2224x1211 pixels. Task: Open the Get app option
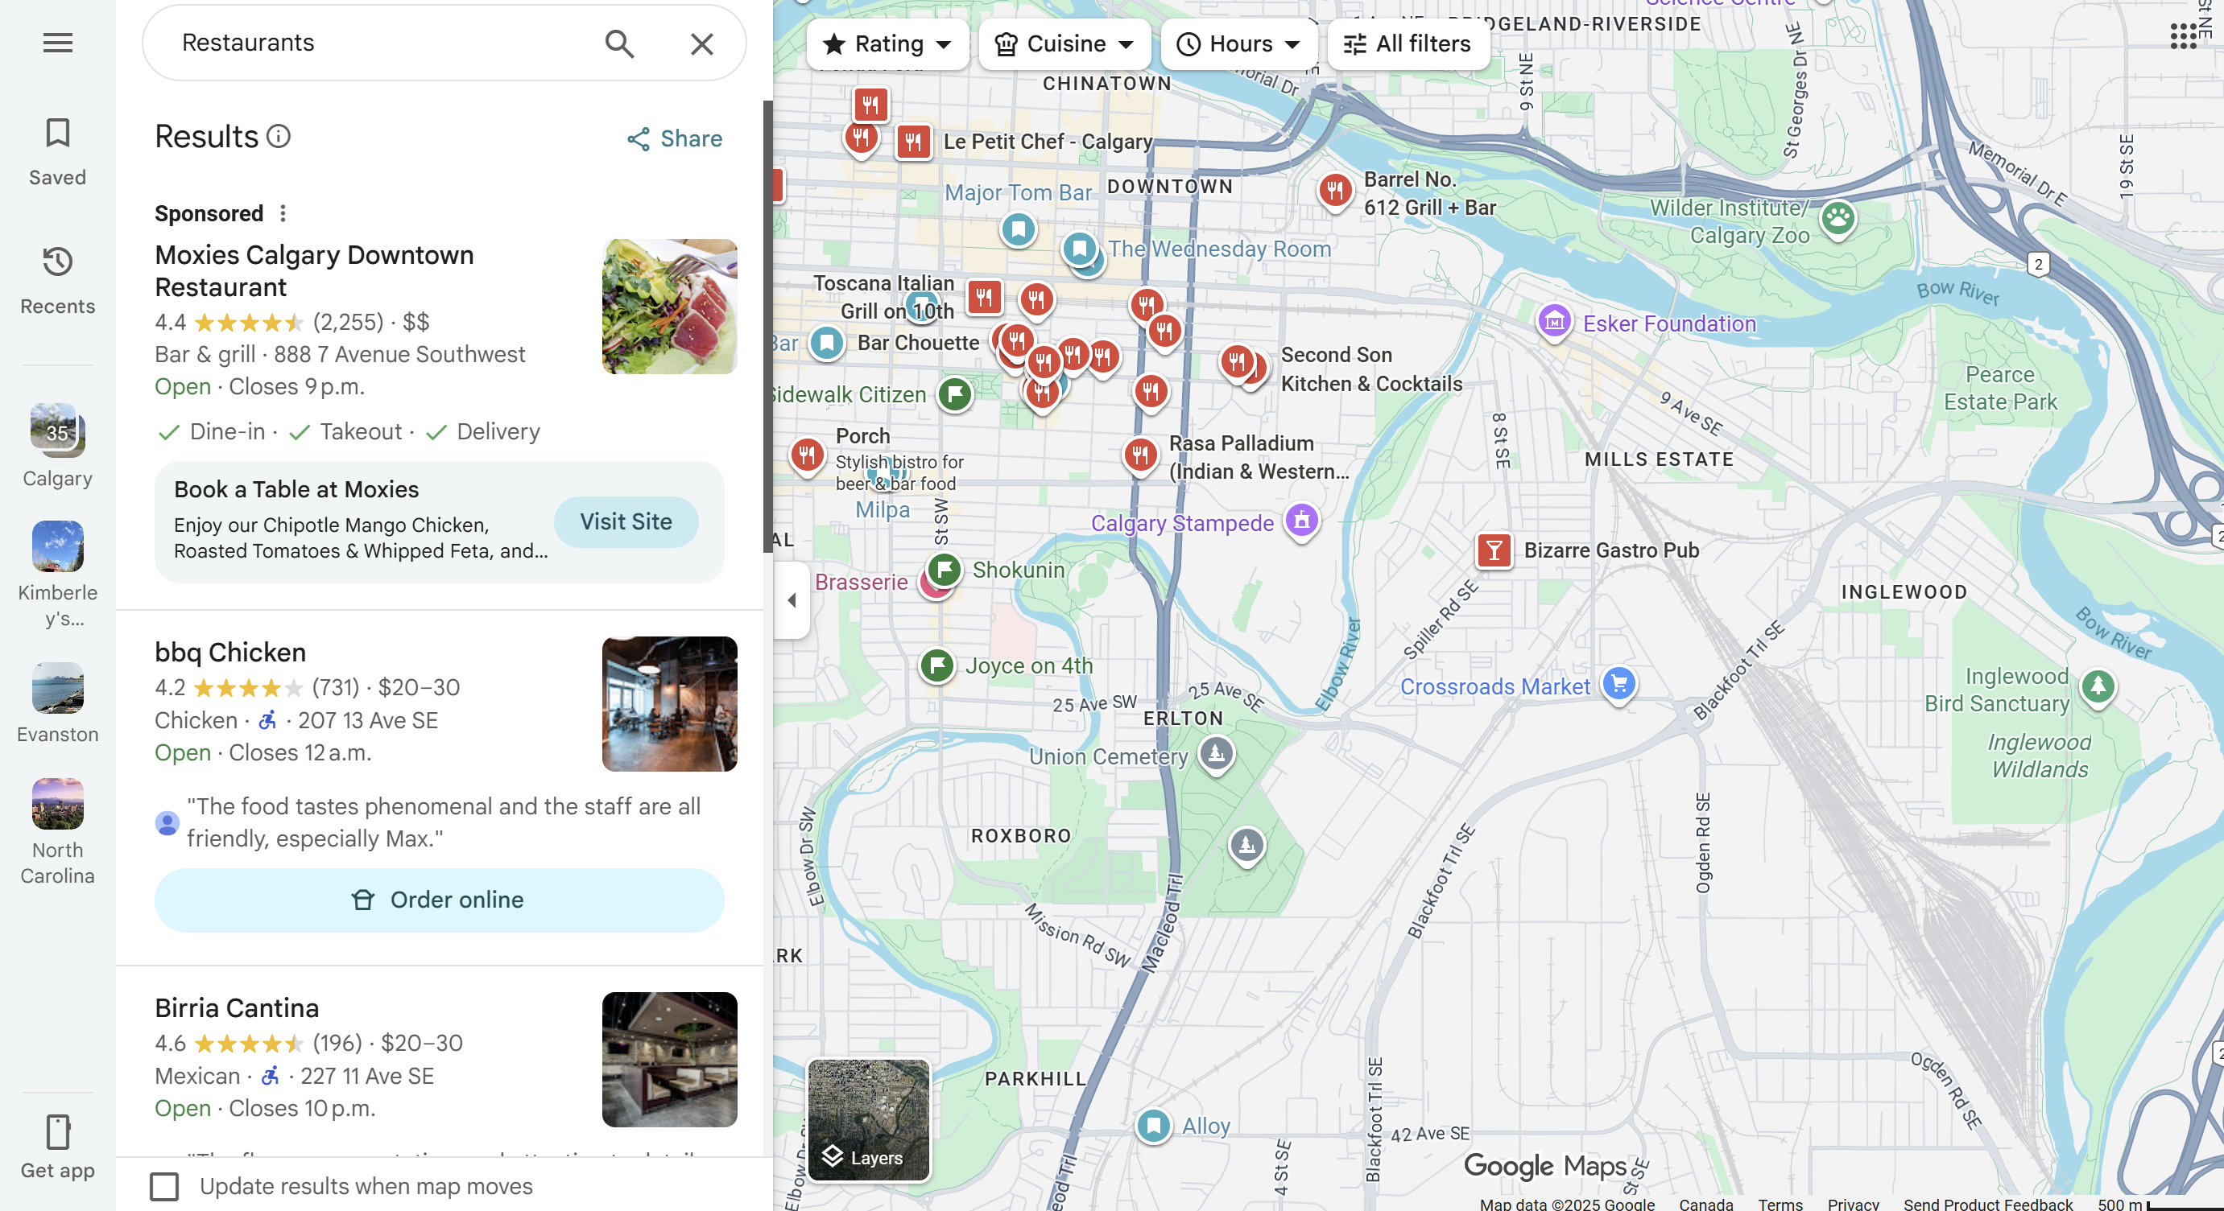click(58, 1147)
